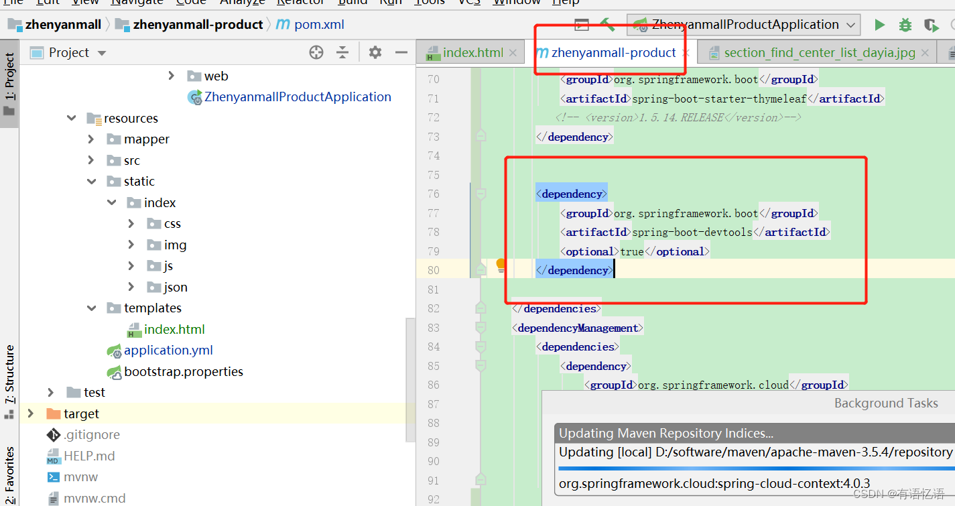This screenshot has height=506, width=955.
Task: Collapse the templates folder arrow
Action: click(92, 308)
